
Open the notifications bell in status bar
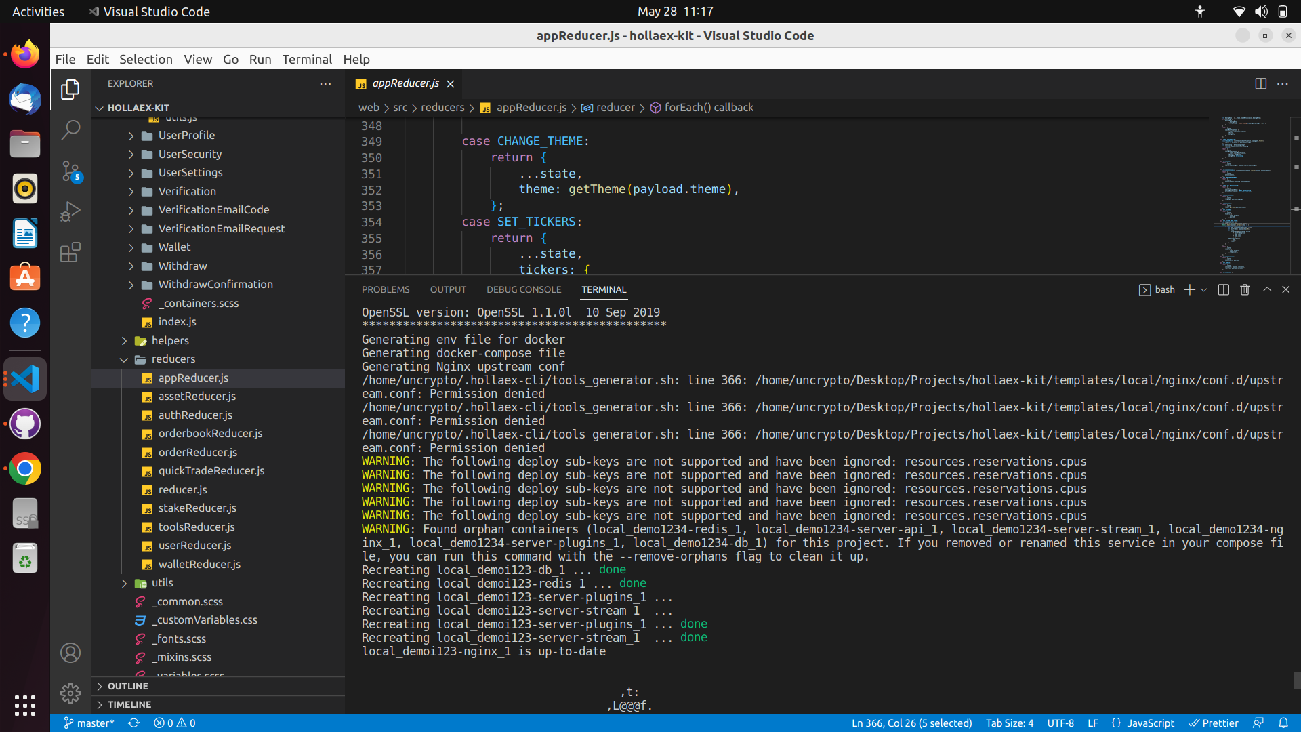pyautogui.click(x=1283, y=723)
